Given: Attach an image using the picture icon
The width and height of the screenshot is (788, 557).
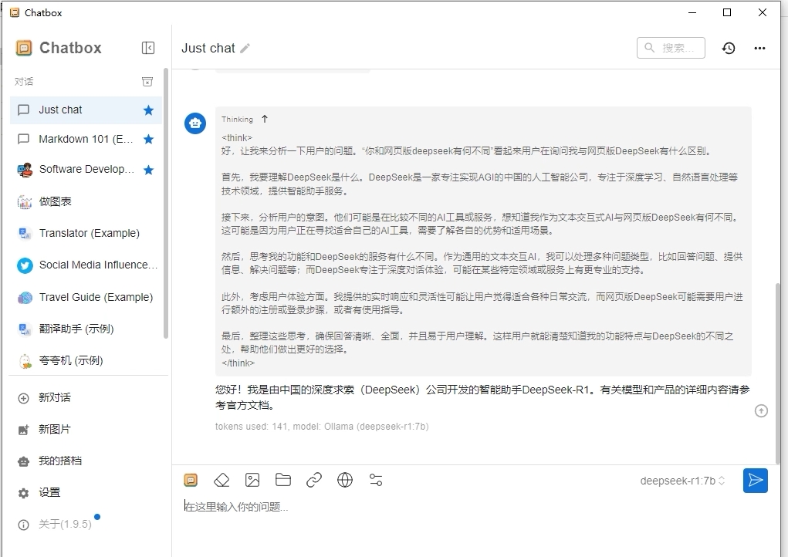Looking at the screenshot, I should [x=252, y=480].
